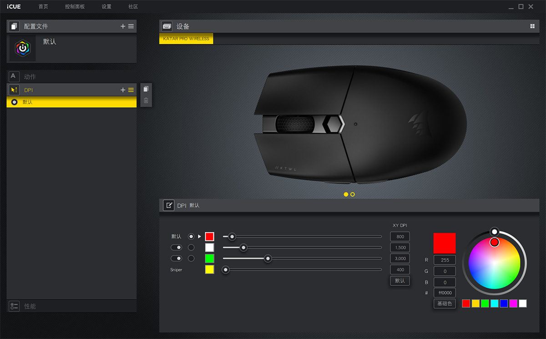Toggle the 1,500 DPI stage switch

click(x=176, y=247)
